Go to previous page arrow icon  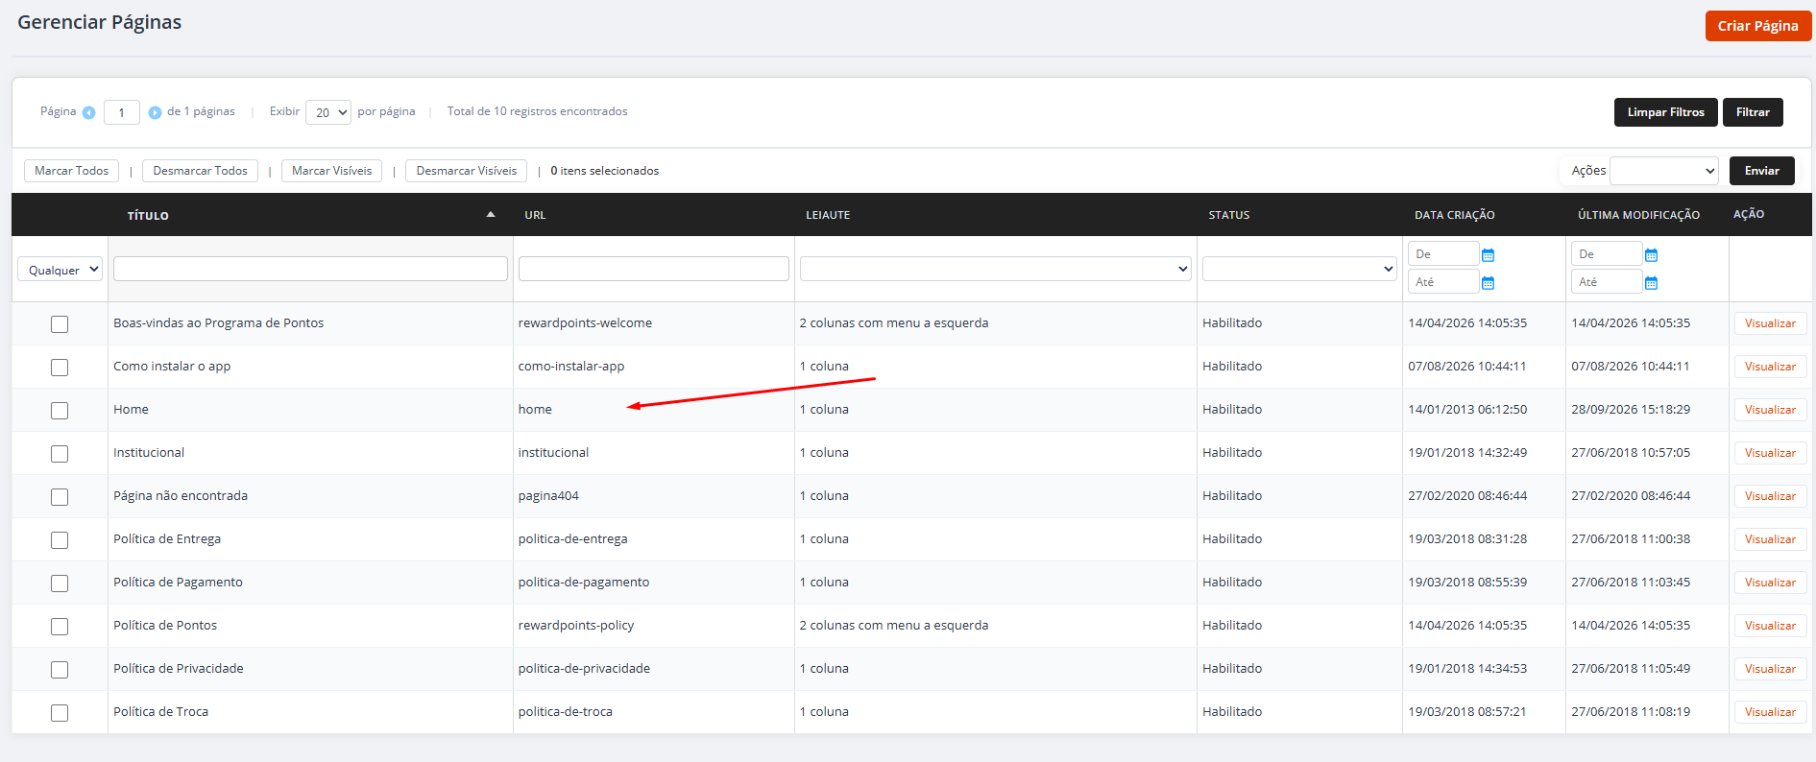(x=88, y=112)
